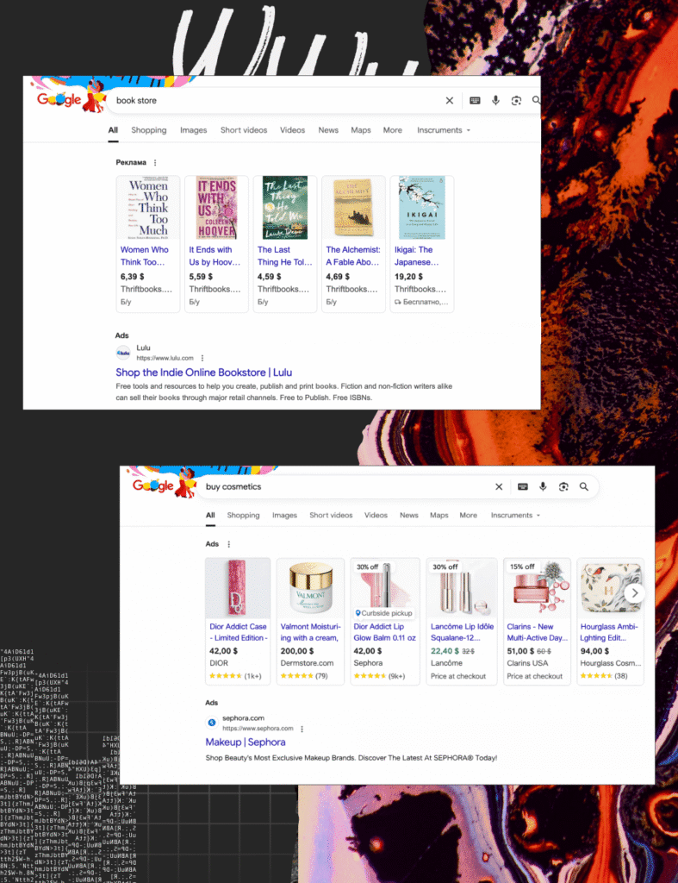Screen dimensions: 678x883
Task: Open Google Lens in buy cosmetics search bar
Action: click(563, 487)
